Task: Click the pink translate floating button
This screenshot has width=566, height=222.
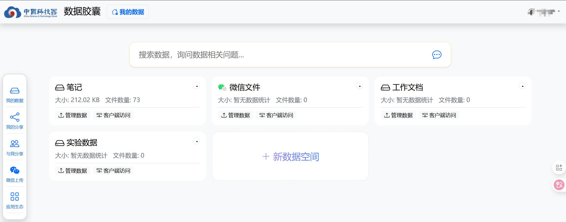Action: point(559,185)
